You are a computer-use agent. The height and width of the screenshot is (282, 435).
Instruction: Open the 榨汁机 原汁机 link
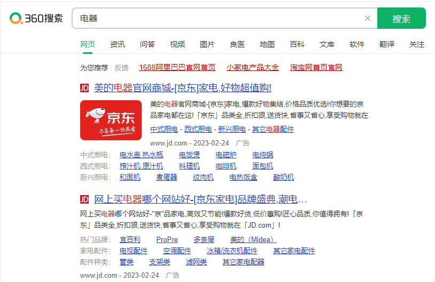tap(141, 166)
